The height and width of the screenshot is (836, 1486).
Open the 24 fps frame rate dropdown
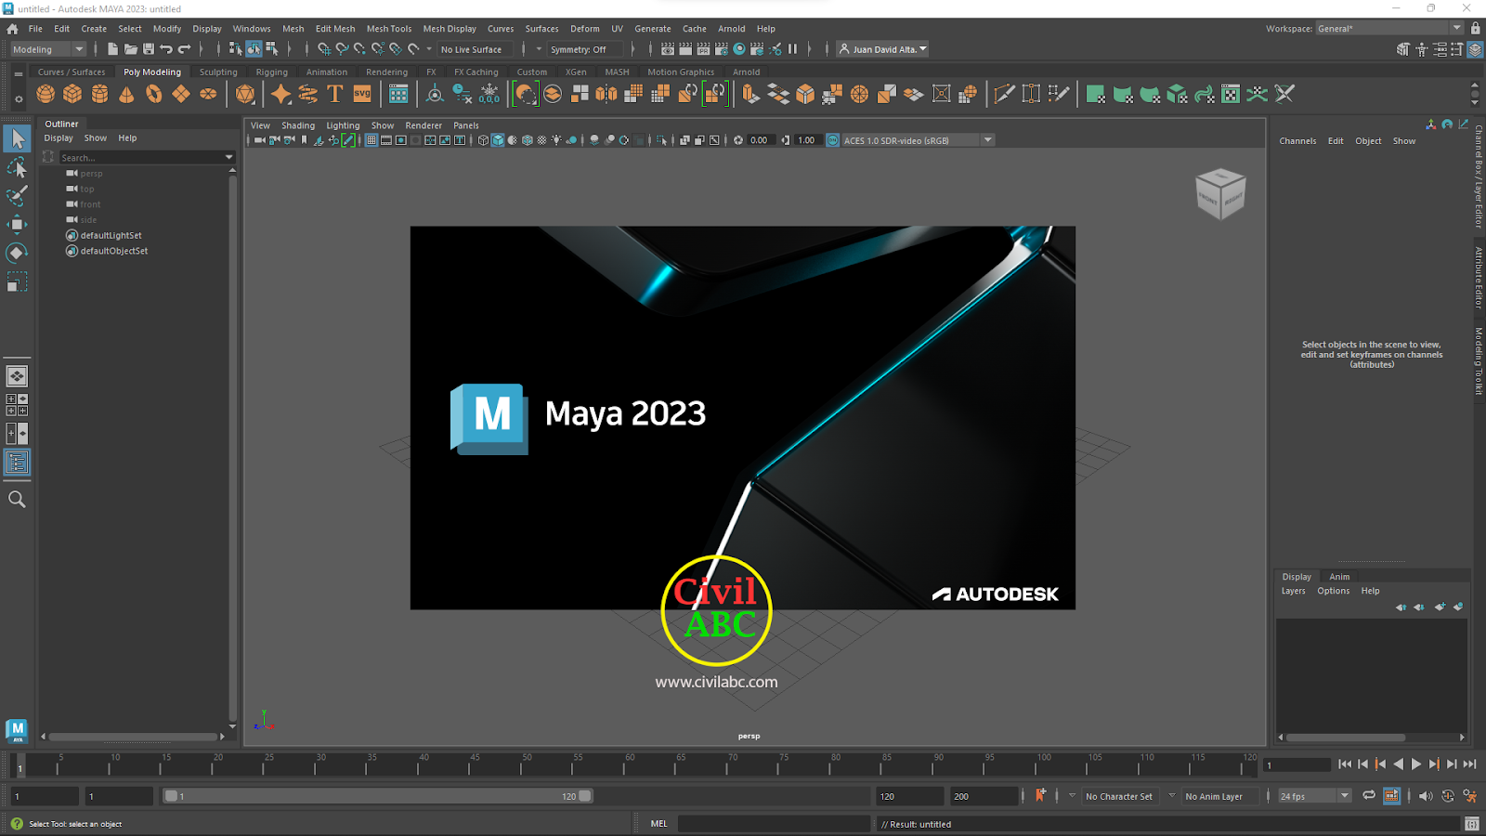[x=1314, y=796]
